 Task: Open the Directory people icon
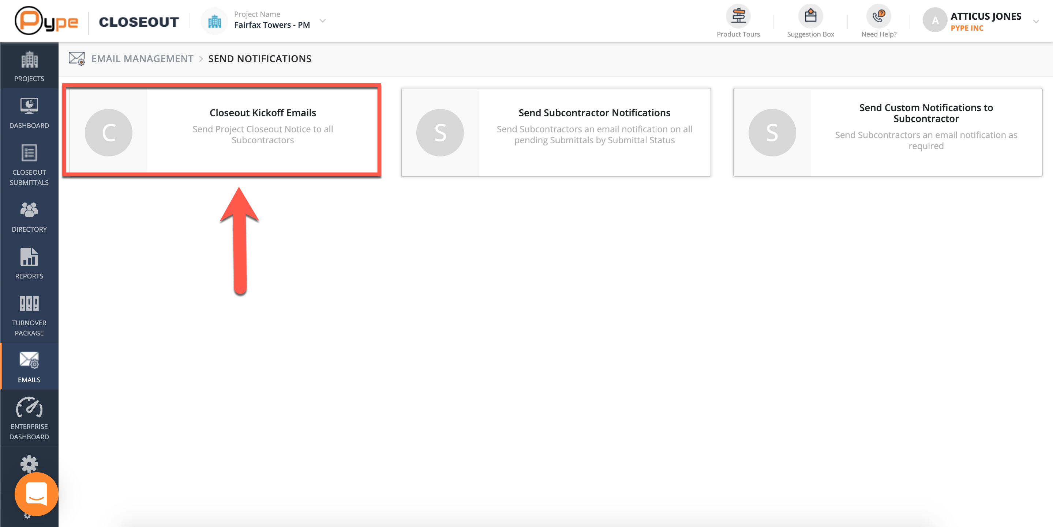(29, 210)
